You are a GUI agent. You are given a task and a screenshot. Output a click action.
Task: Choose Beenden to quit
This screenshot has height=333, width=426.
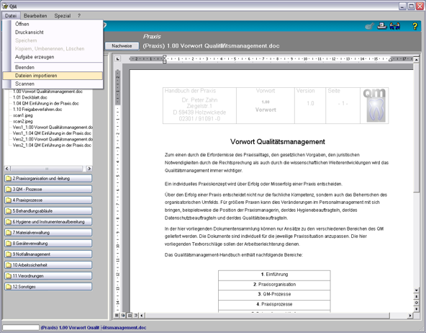(x=53, y=67)
